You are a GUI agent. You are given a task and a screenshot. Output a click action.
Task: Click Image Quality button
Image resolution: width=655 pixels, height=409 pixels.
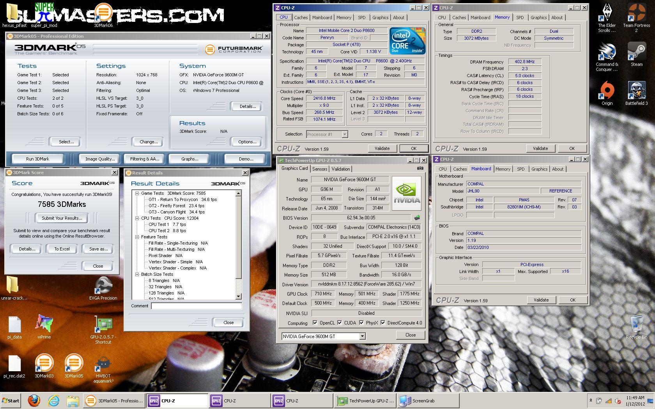click(100, 159)
